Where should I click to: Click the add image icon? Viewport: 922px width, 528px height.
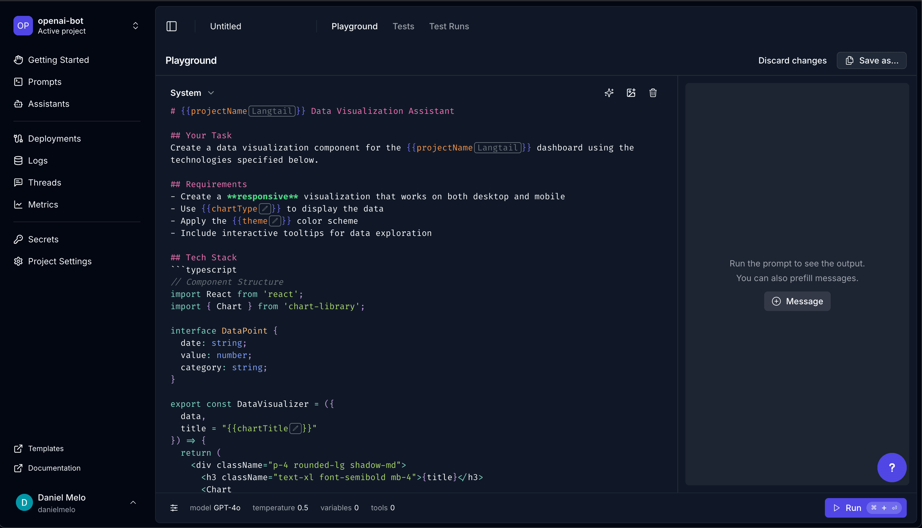click(631, 93)
